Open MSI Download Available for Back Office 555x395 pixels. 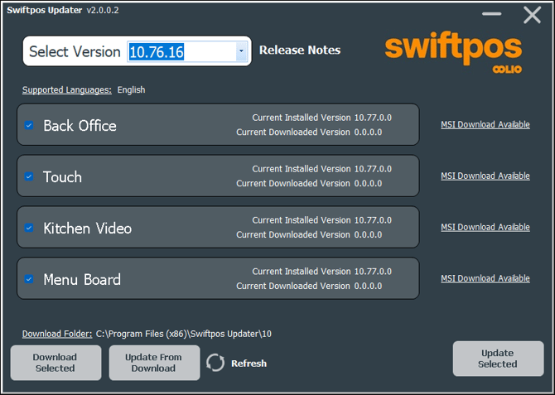485,125
